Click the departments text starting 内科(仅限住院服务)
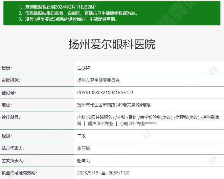 (x=148, y=120)
